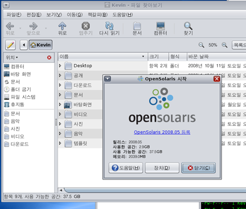Toggle the pencil location edit button
The width and height of the screenshot is (246, 209).
point(10,45)
